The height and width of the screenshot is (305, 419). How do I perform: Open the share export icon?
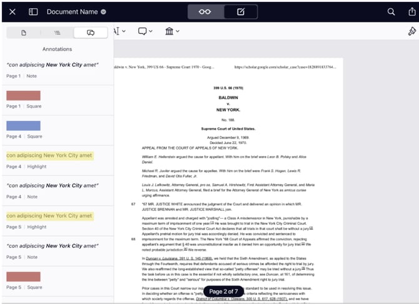(x=411, y=12)
